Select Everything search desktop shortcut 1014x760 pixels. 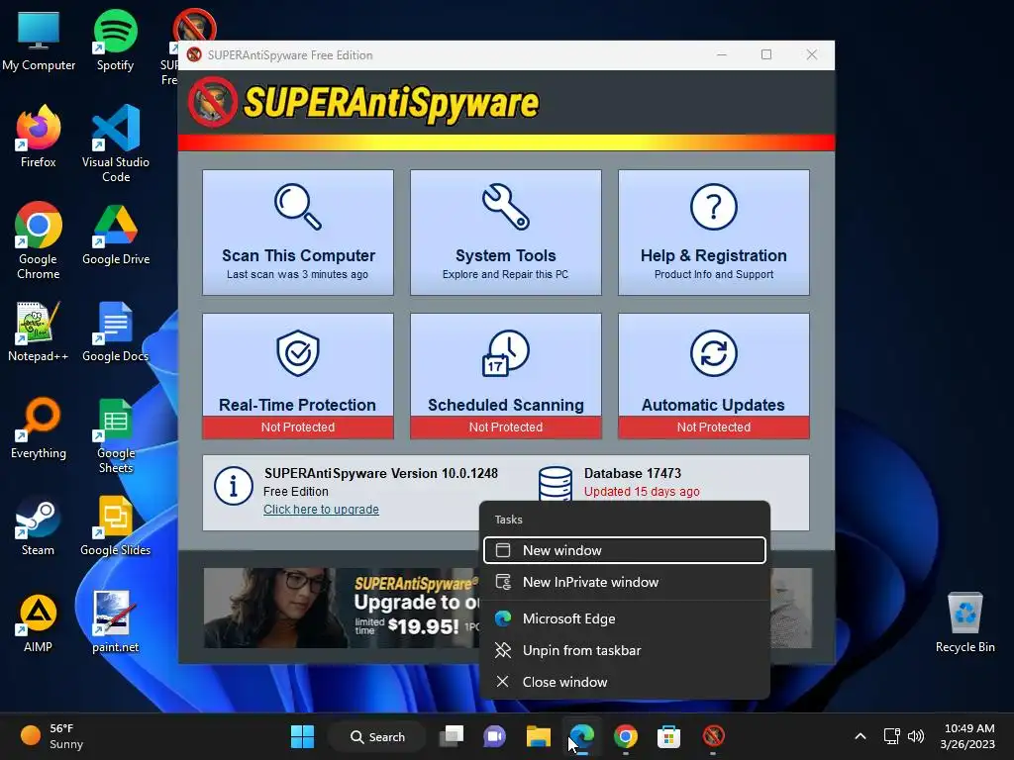39,427
